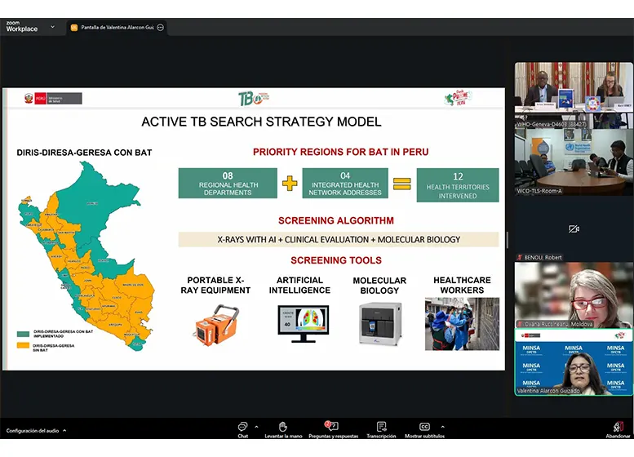The height and width of the screenshot is (457, 634).
Task: Toggle Mostrar subtítulos captions
Action: coord(424,428)
